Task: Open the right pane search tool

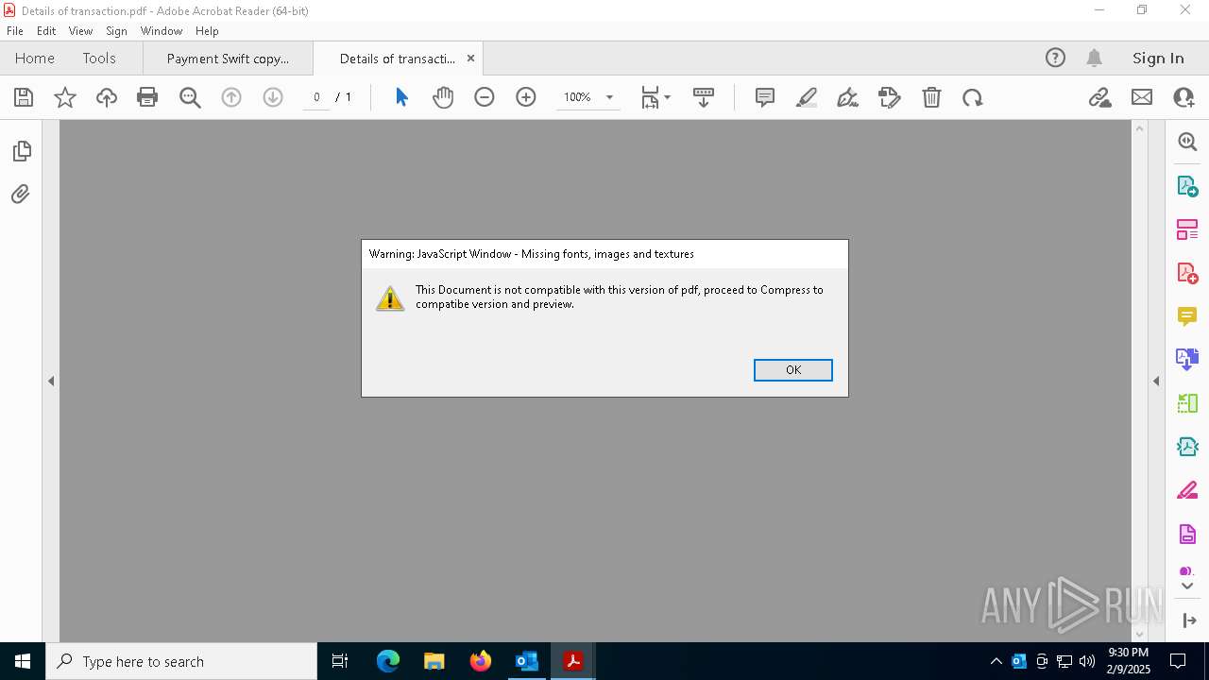Action: [x=1187, y=142]
